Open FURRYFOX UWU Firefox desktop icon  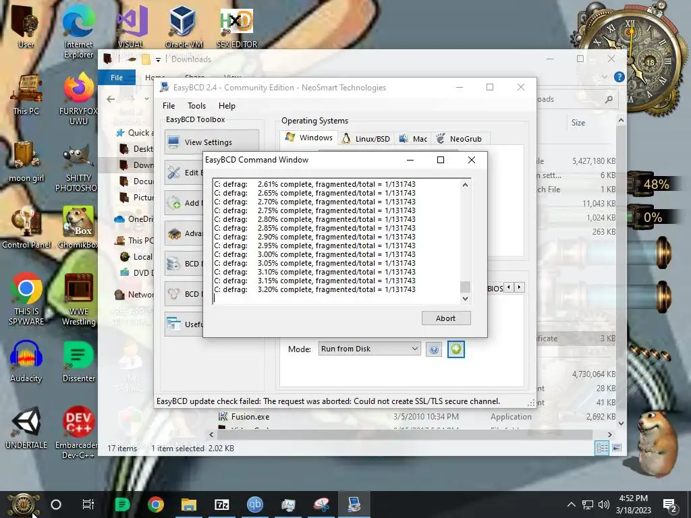tap(78, 98)
